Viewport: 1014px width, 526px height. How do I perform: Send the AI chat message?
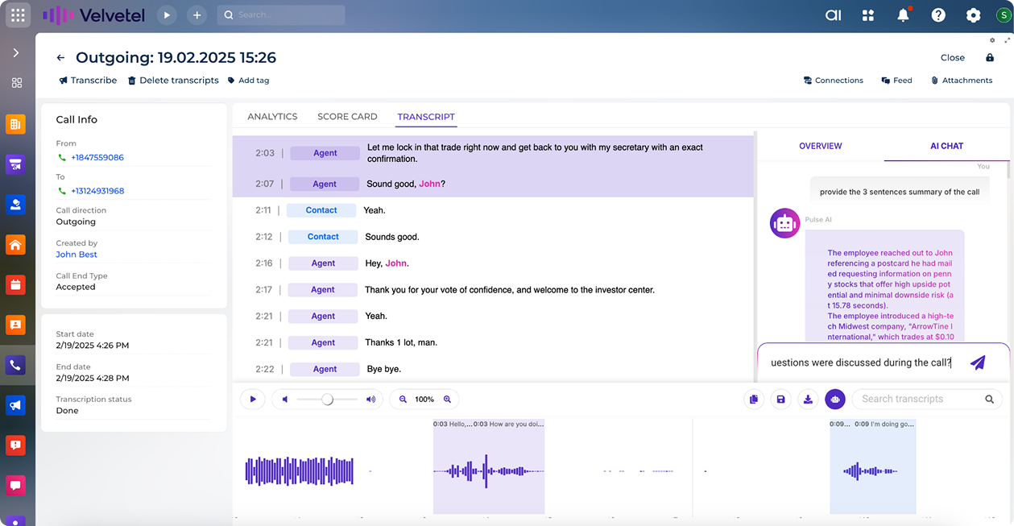point(977,362)
